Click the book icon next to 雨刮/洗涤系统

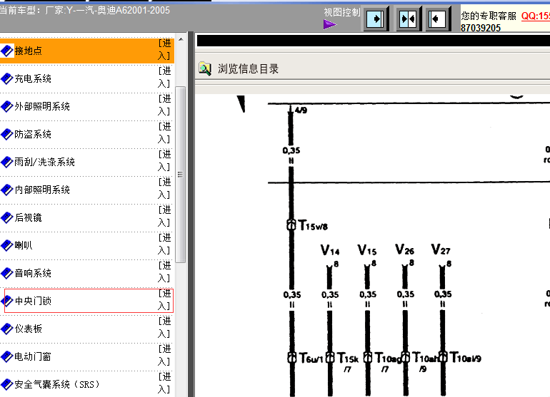coord(7,162)
